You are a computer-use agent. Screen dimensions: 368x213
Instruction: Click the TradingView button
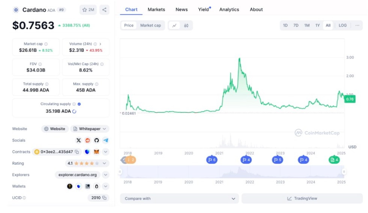[x=302, y=198]
